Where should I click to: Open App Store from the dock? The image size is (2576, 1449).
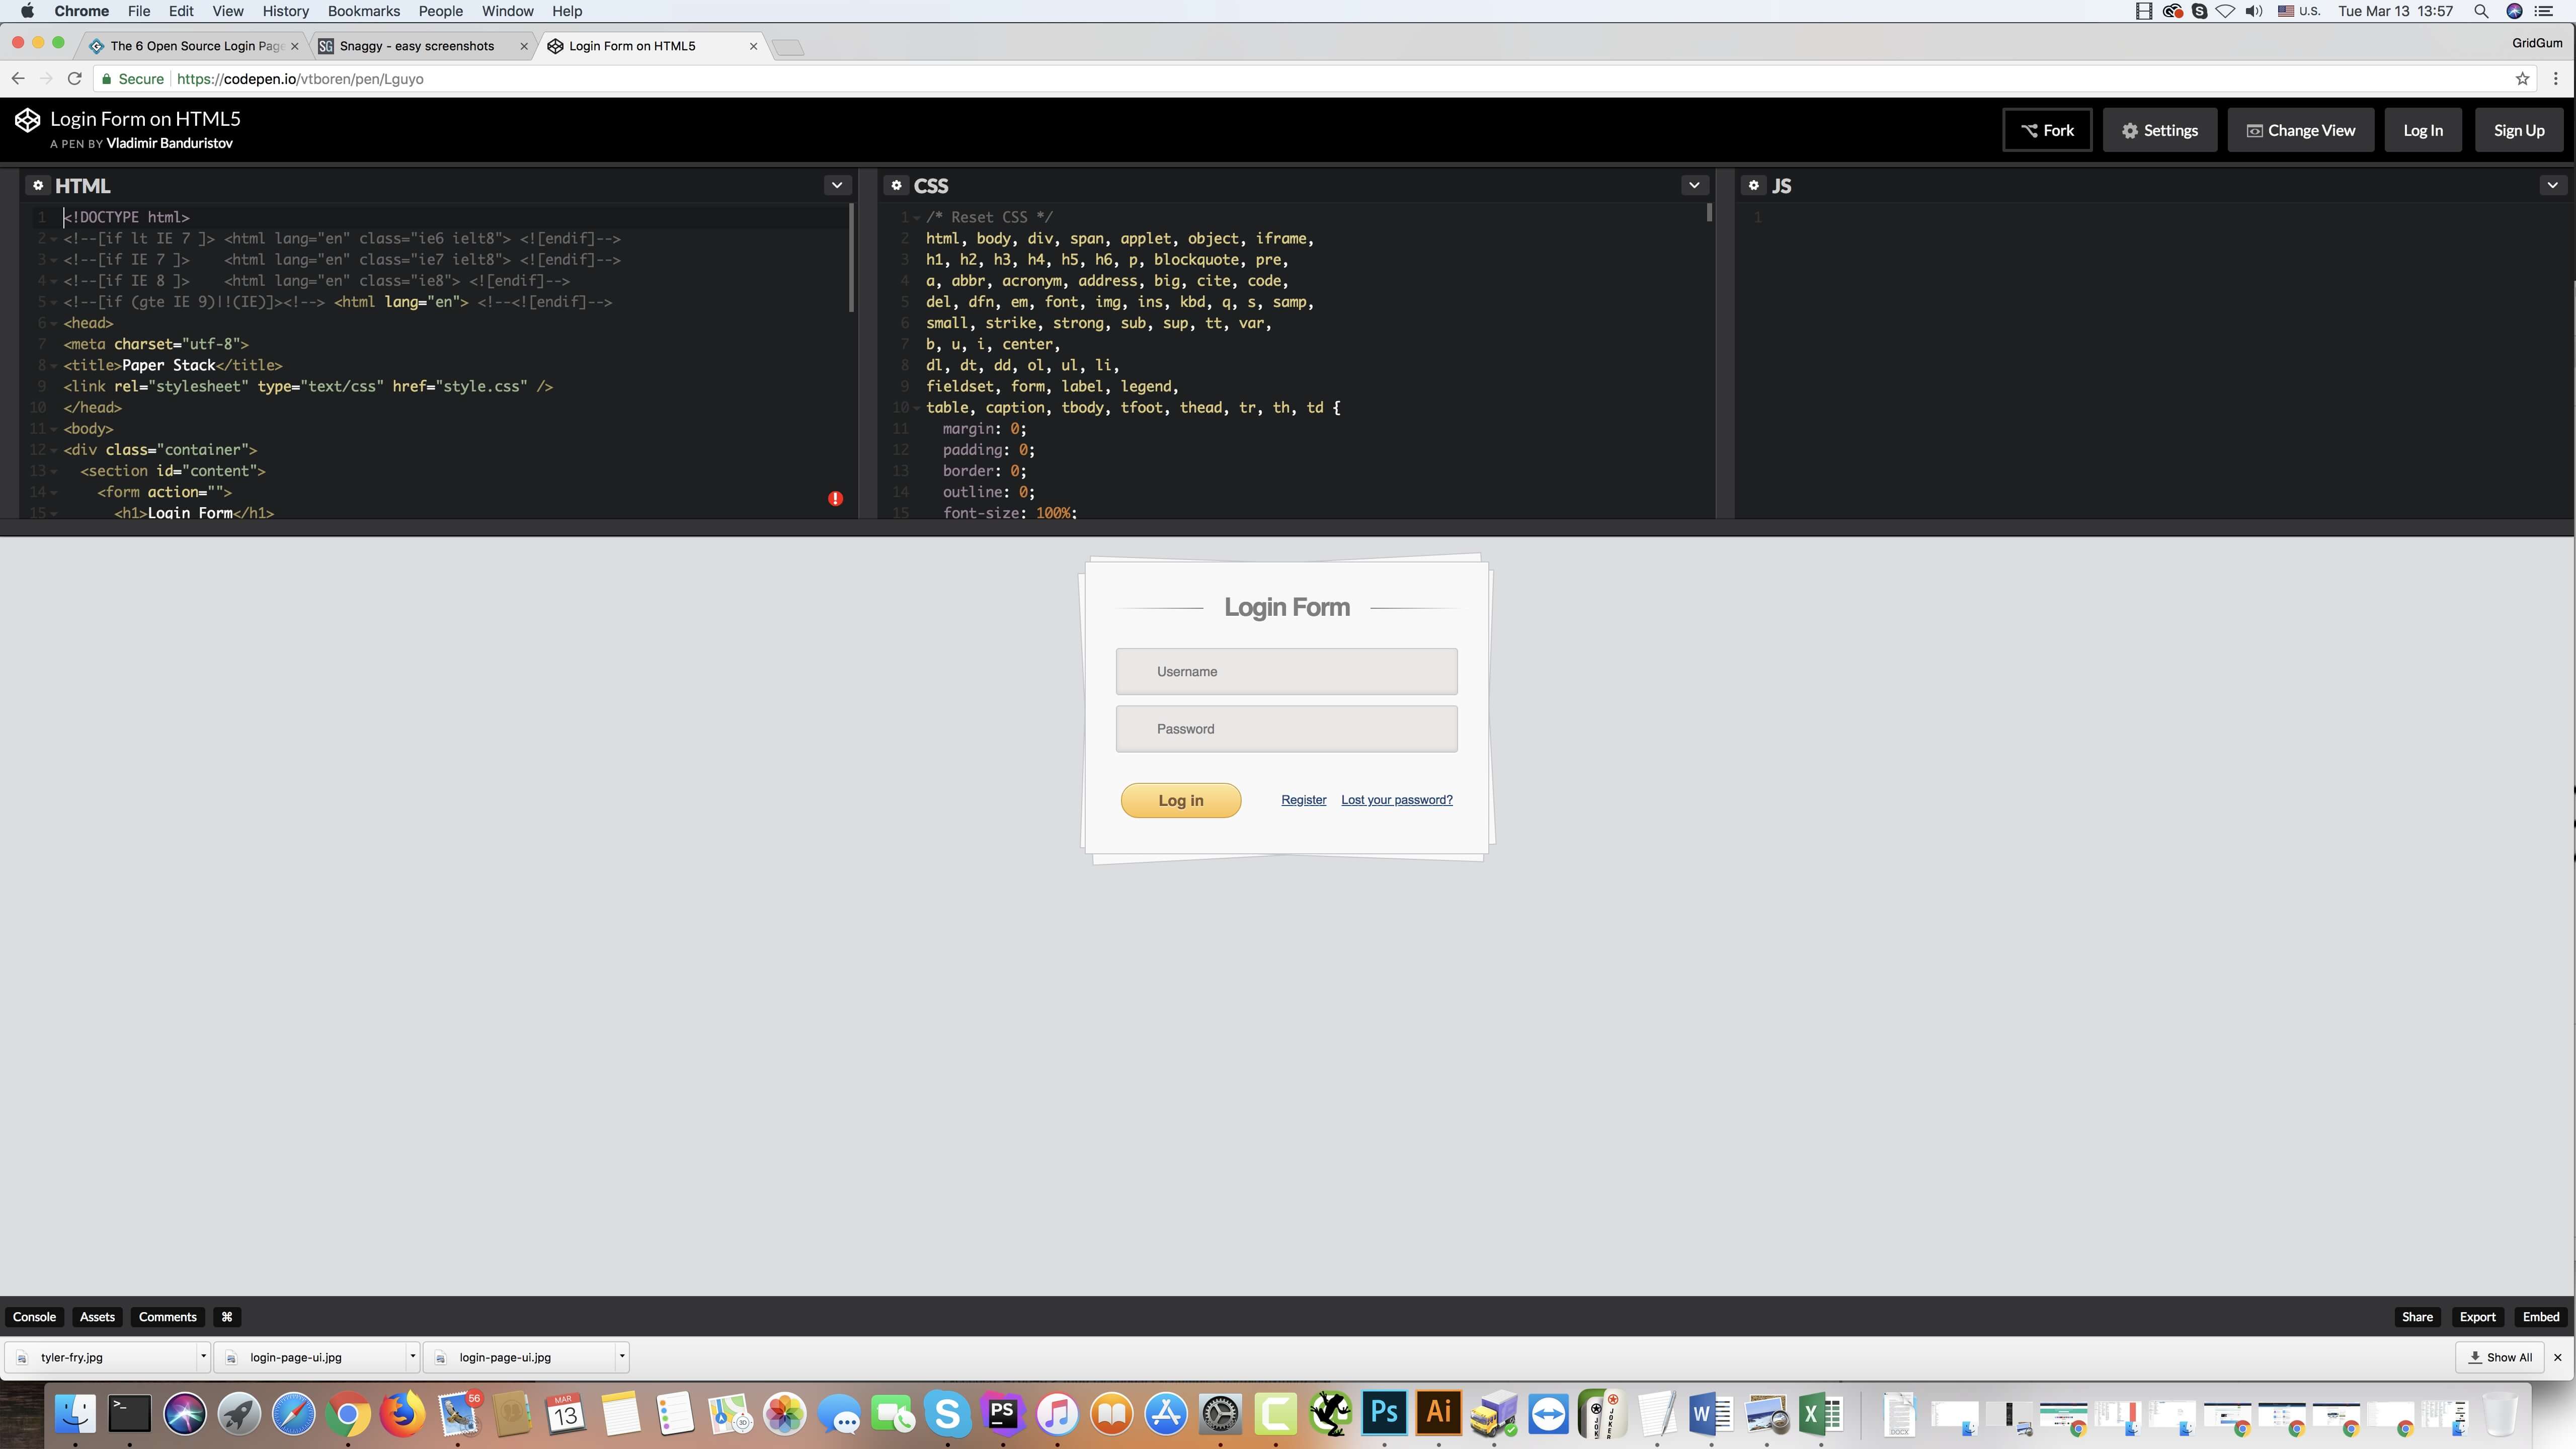[x=1166, y=1414]
